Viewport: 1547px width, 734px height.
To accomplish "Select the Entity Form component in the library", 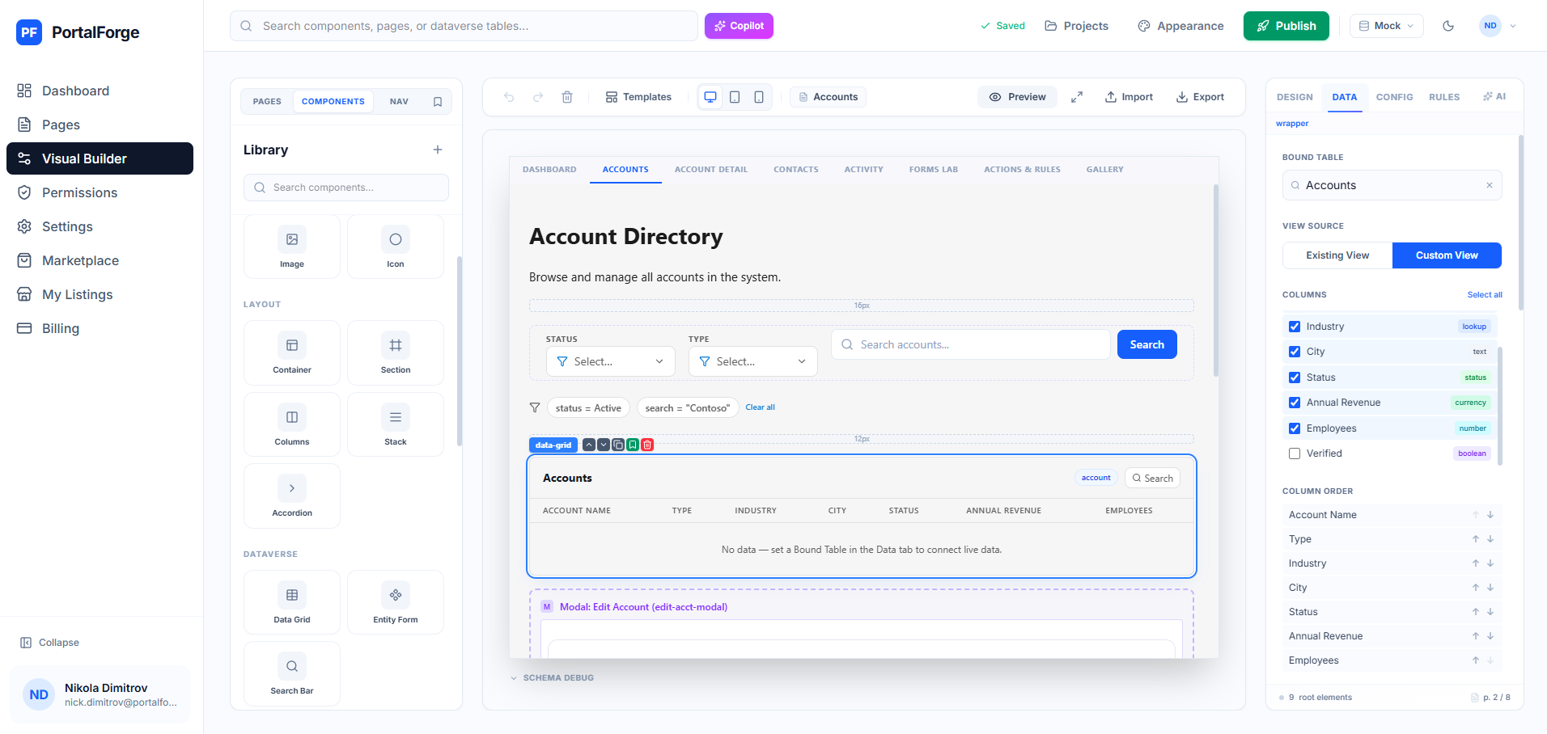I will pyautogui.click(x=395, y=601).
